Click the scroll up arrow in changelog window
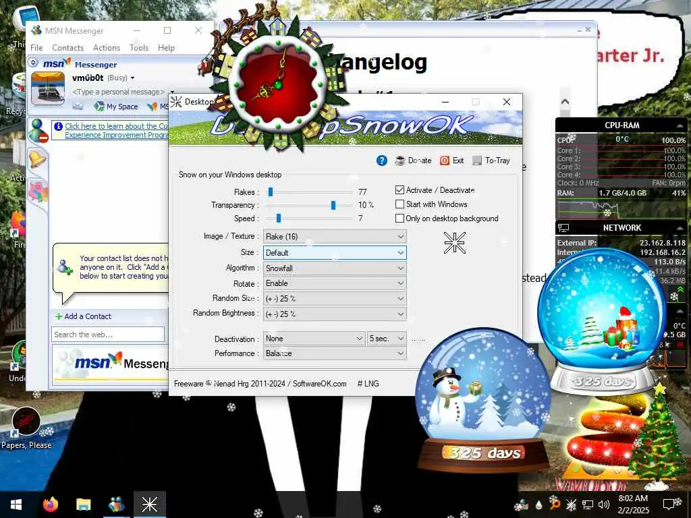691x518 pixels. [565, 102]
